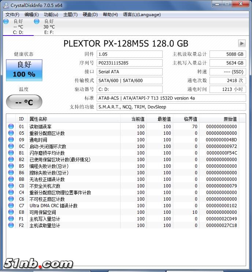Click status orb for 已使用保留区块计数 row
The width and height of the screenshot is (252, 272).
[x=11, y=159]
